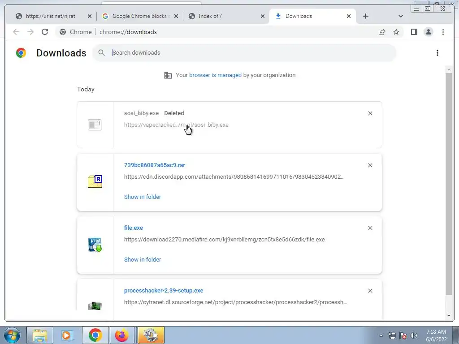The height and width of the screenshot is (344, 459).
Task: Open Chrome's three-dot main menu
Action: pos(443,32)
